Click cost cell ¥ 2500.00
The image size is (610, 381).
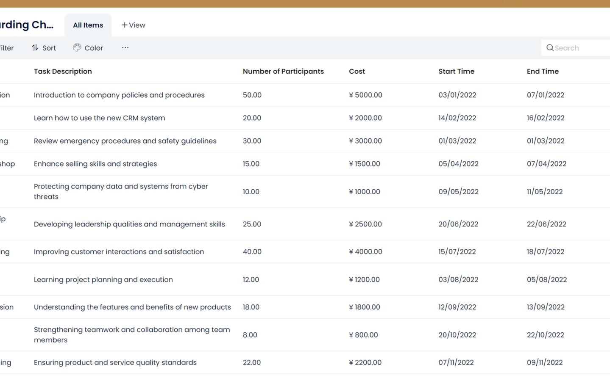click(365, 224)
